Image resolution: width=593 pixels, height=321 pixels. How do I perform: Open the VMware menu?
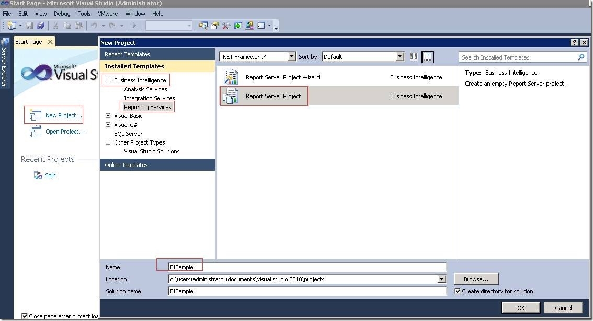[108, 14]
